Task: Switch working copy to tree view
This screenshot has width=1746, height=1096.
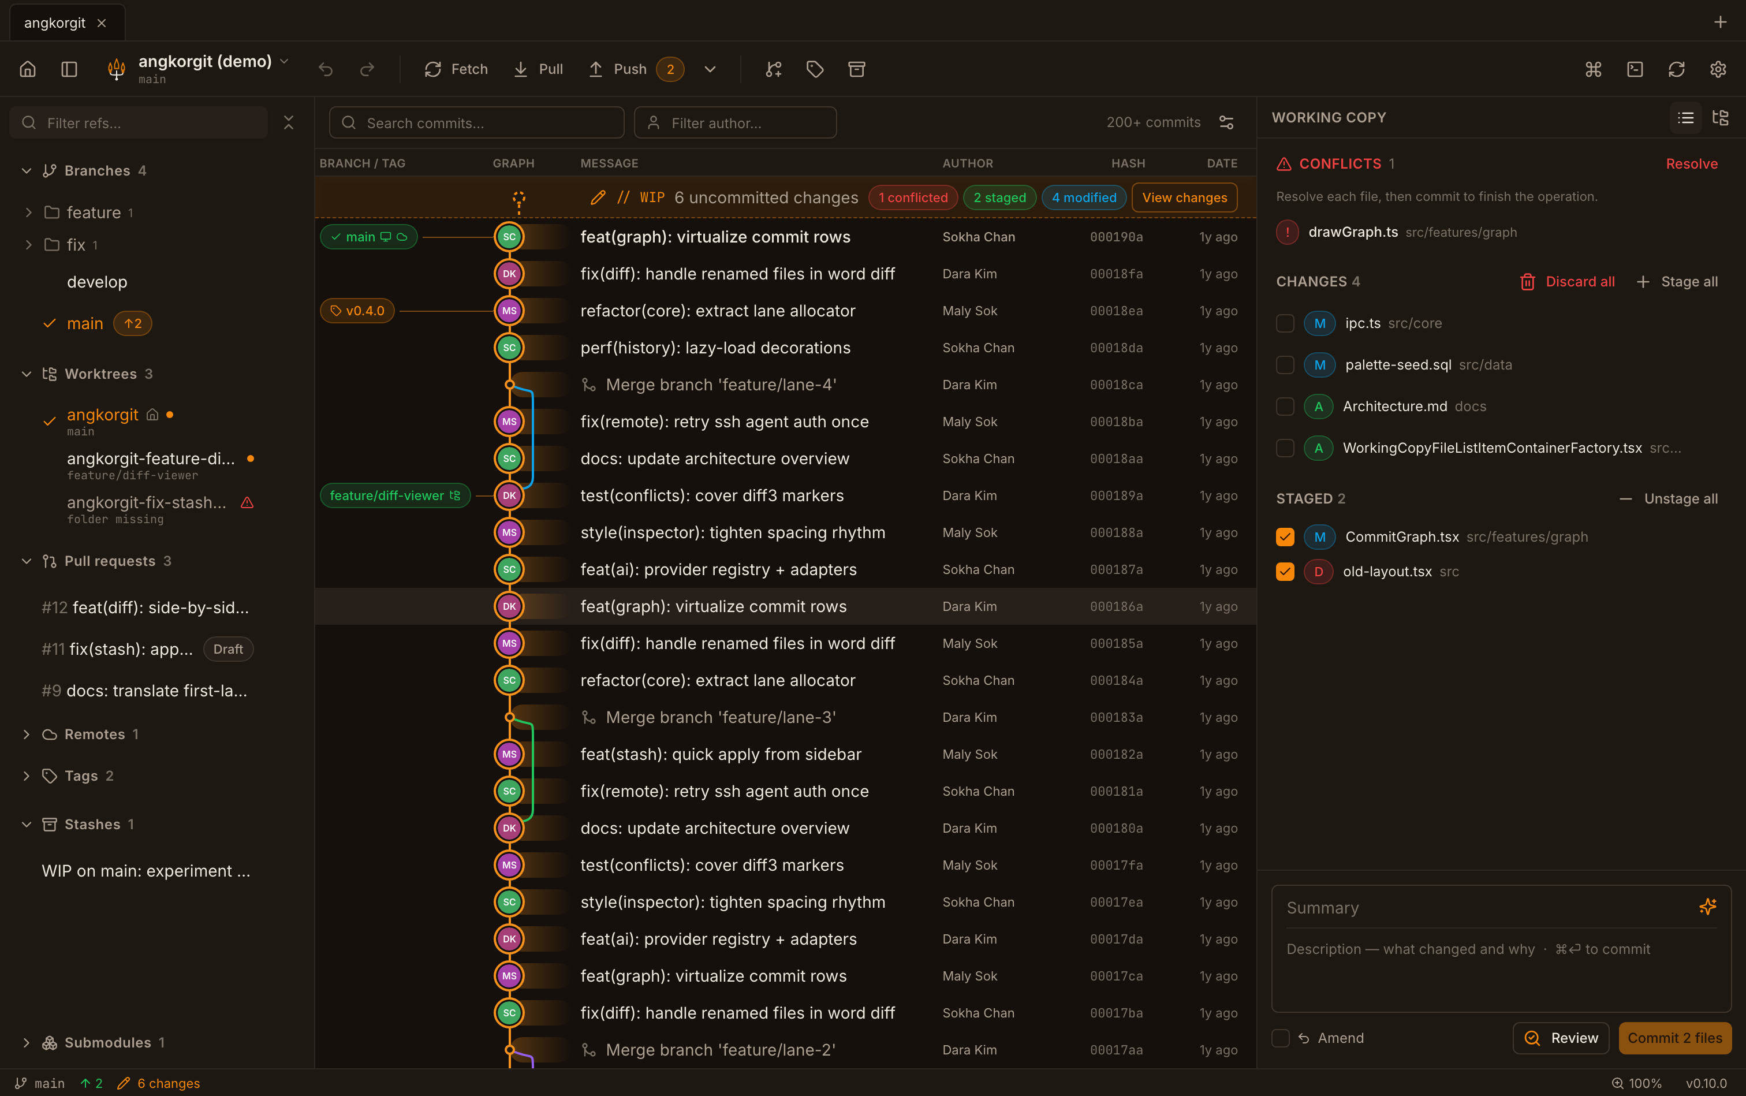Action: pos(1721,117)
